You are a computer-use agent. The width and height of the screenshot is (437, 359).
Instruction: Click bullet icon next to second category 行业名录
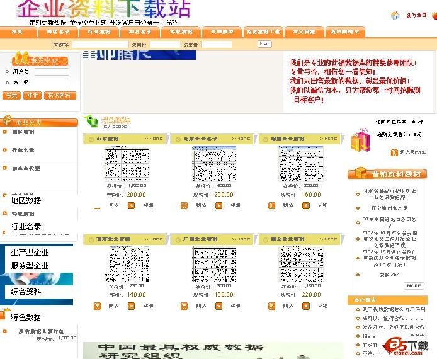[x=5, y=150]
